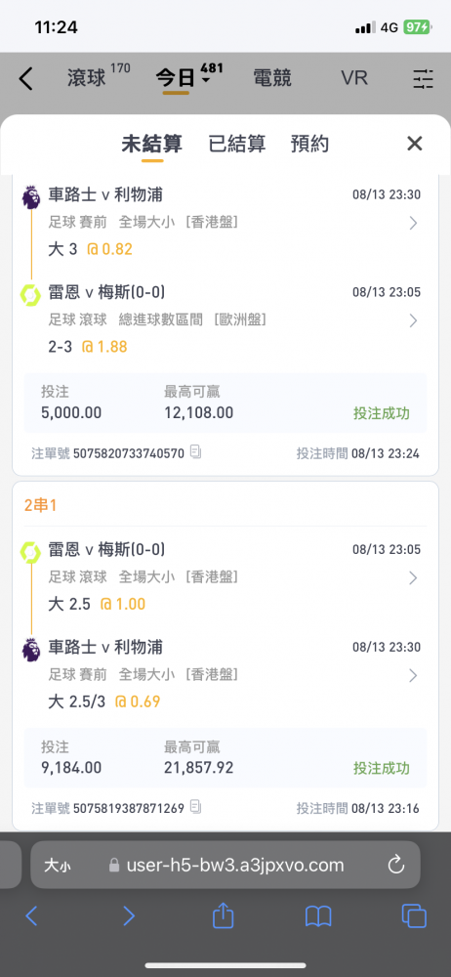Open Safari bookmarks icon
This screenshot has width=451, height=977.
317,916
